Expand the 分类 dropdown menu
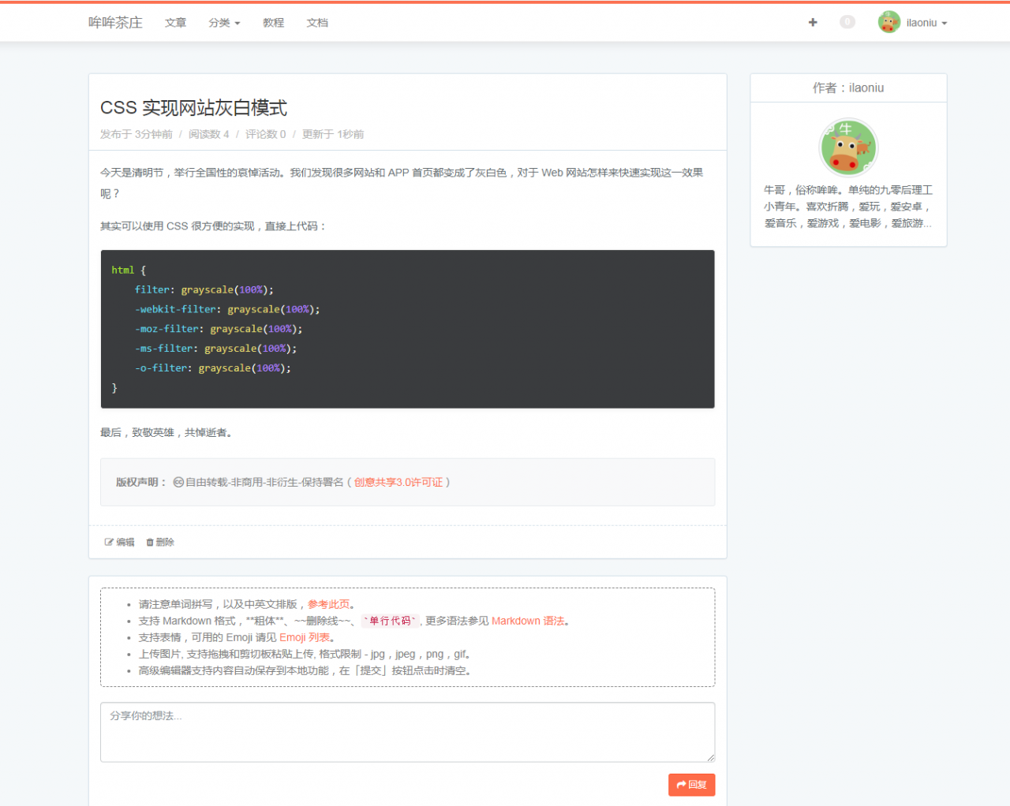 pos(224,23)
